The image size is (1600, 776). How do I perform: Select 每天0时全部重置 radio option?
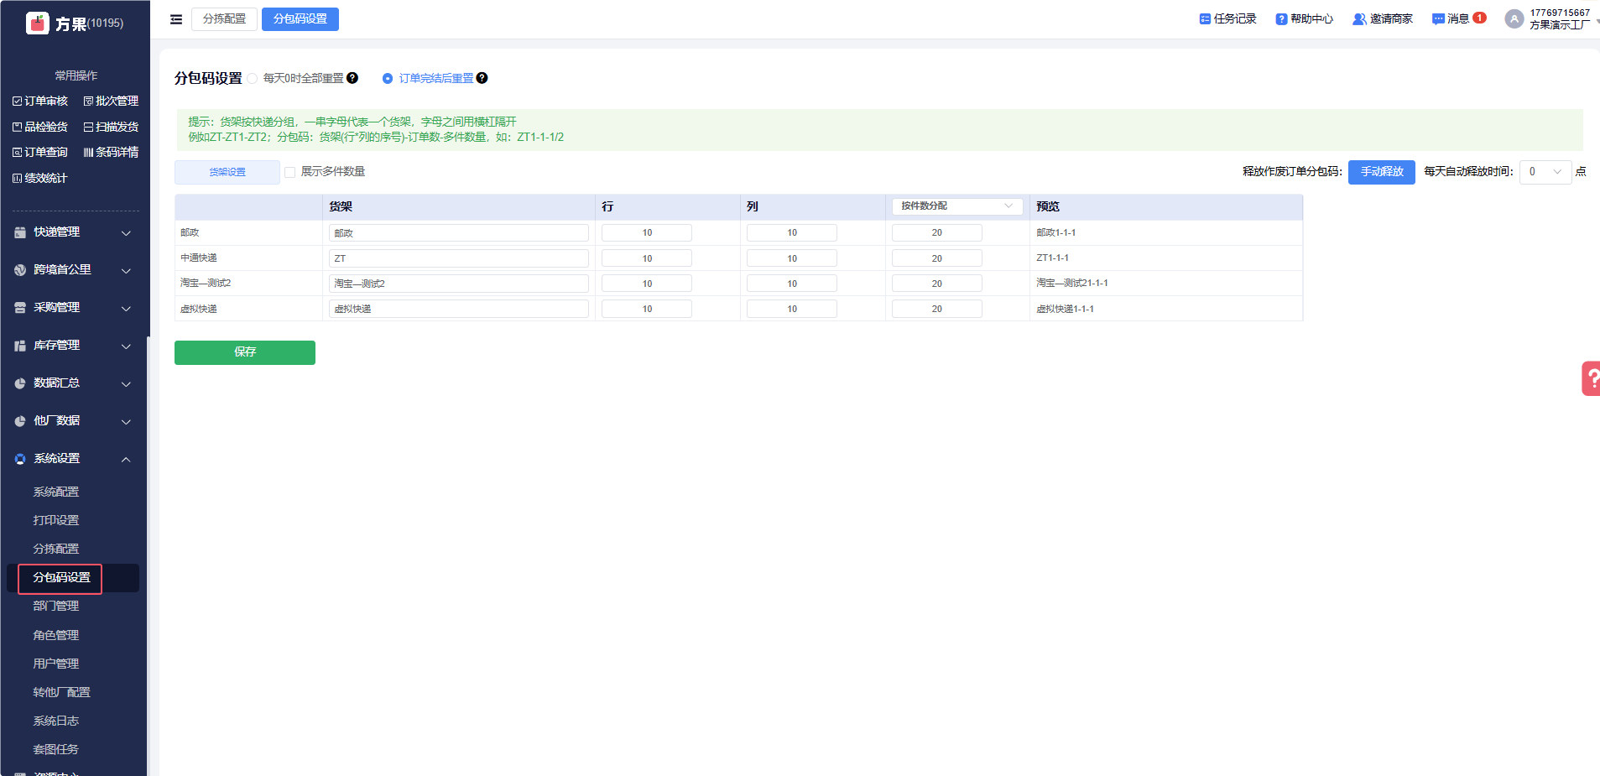[253, 78]
